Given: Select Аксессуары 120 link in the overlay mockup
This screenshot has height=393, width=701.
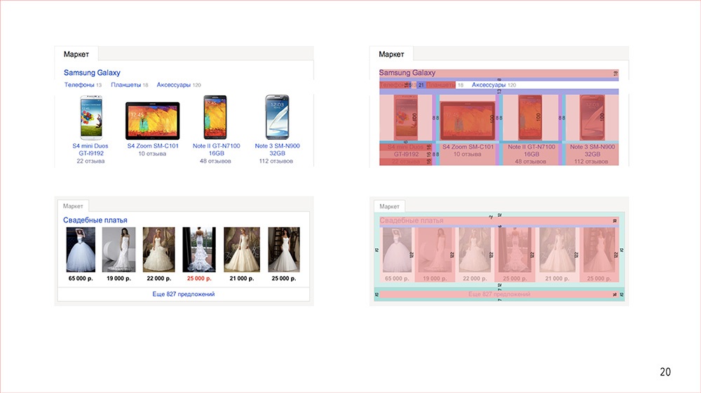Looking at the screenshot, I should point(494,85).
